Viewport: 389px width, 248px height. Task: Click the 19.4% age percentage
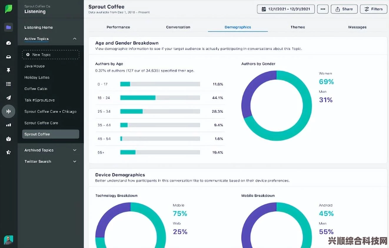tap(218, 152)
